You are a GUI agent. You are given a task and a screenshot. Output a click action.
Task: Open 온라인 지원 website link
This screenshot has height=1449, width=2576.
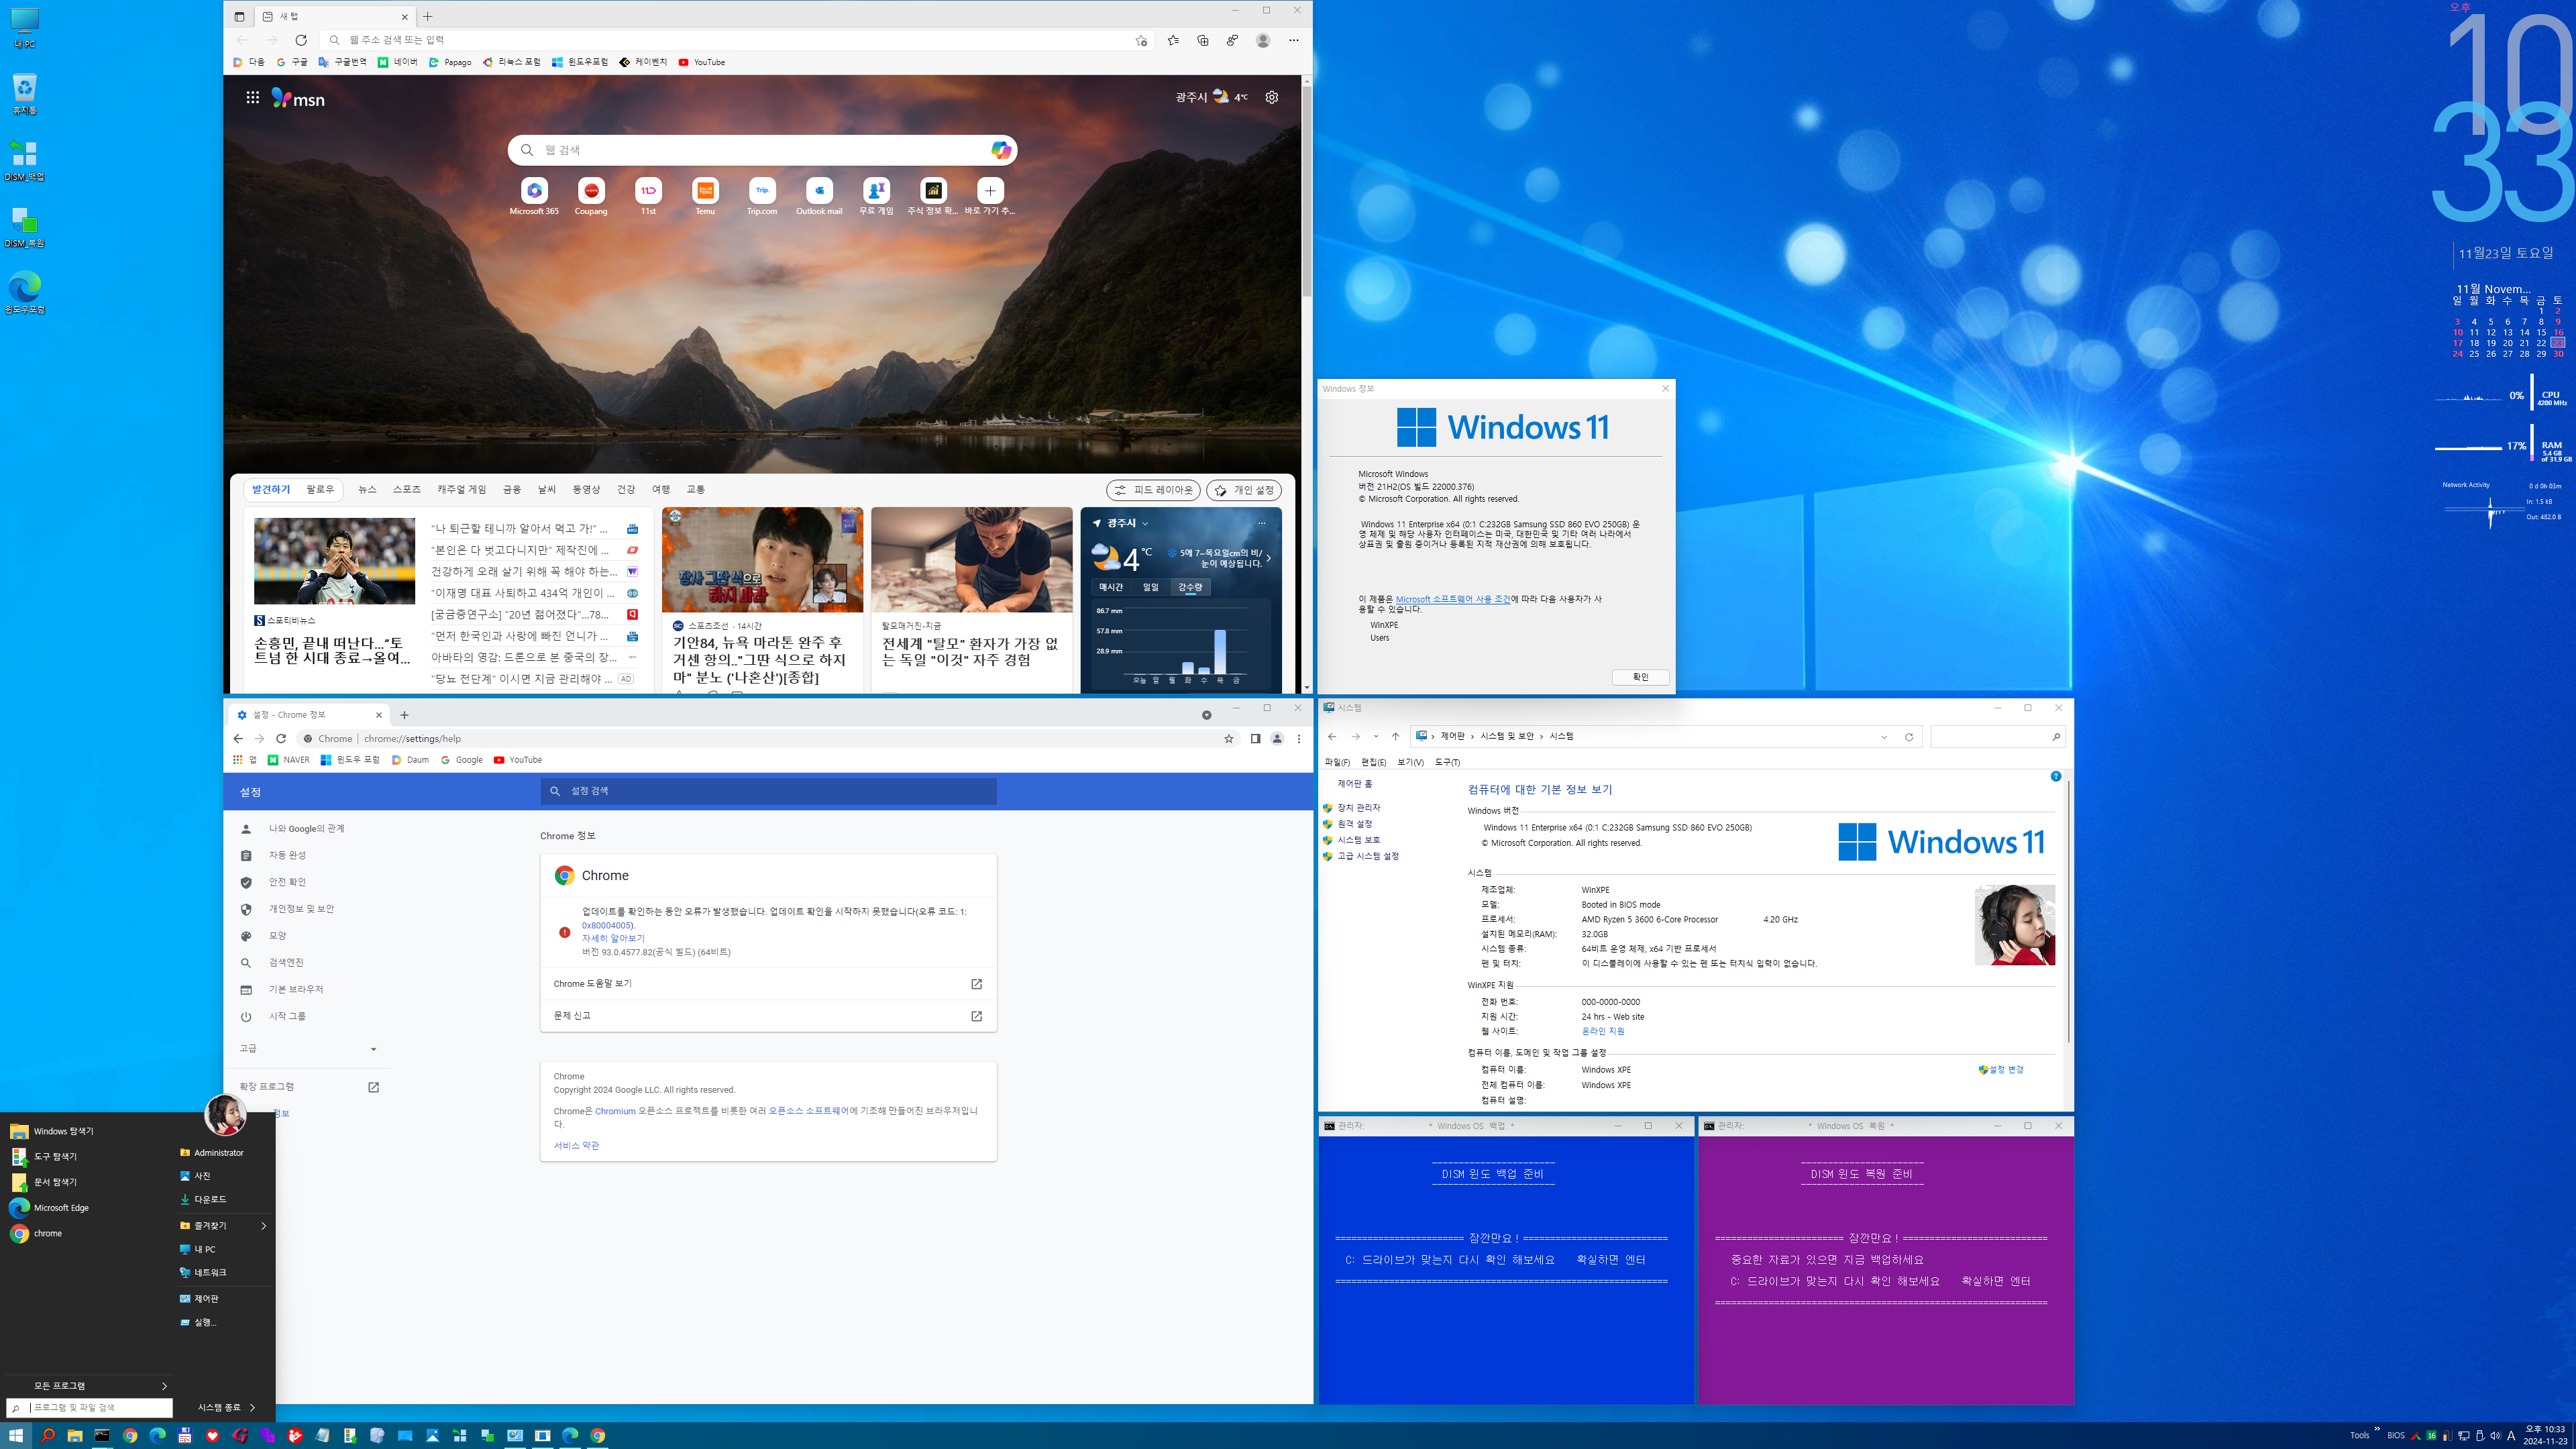coord(1603,1031)
